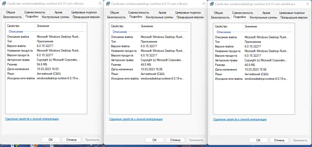The height and width of the screenshot is (147, 312).
Task: Select the 54,6 МБ size value
Action: [42, 64]
